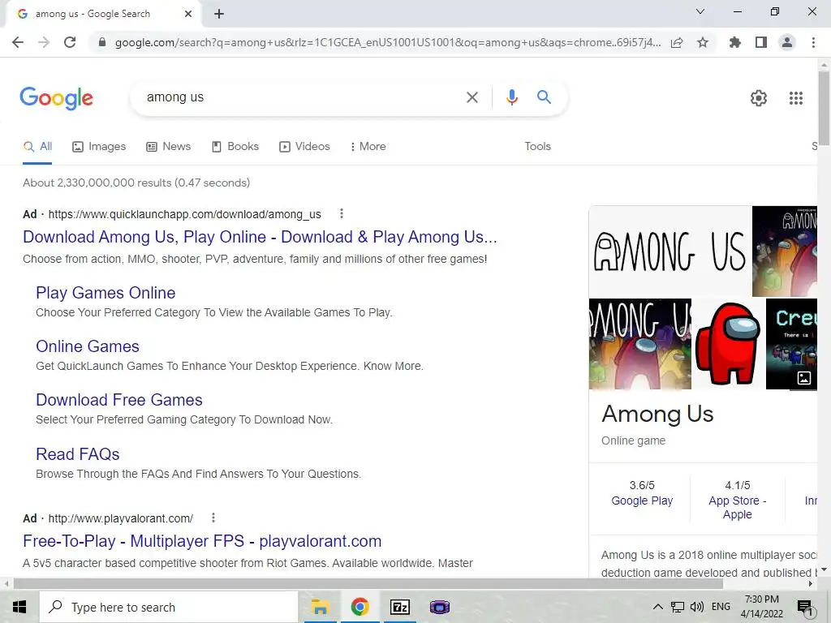831x623 pixels.
Task: Open the white AMONG US logo thumbnail
Action: tap(670, 251)
